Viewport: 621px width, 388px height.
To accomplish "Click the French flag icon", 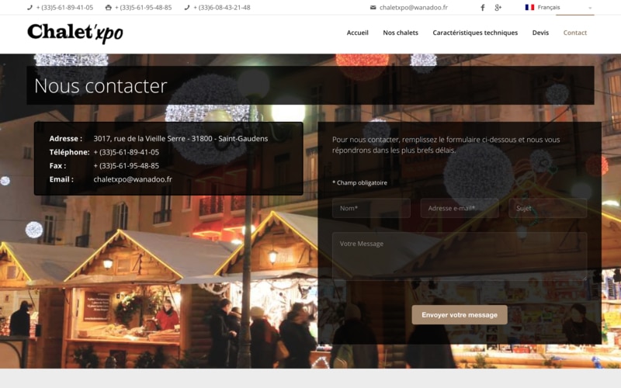I will point(529,7).
